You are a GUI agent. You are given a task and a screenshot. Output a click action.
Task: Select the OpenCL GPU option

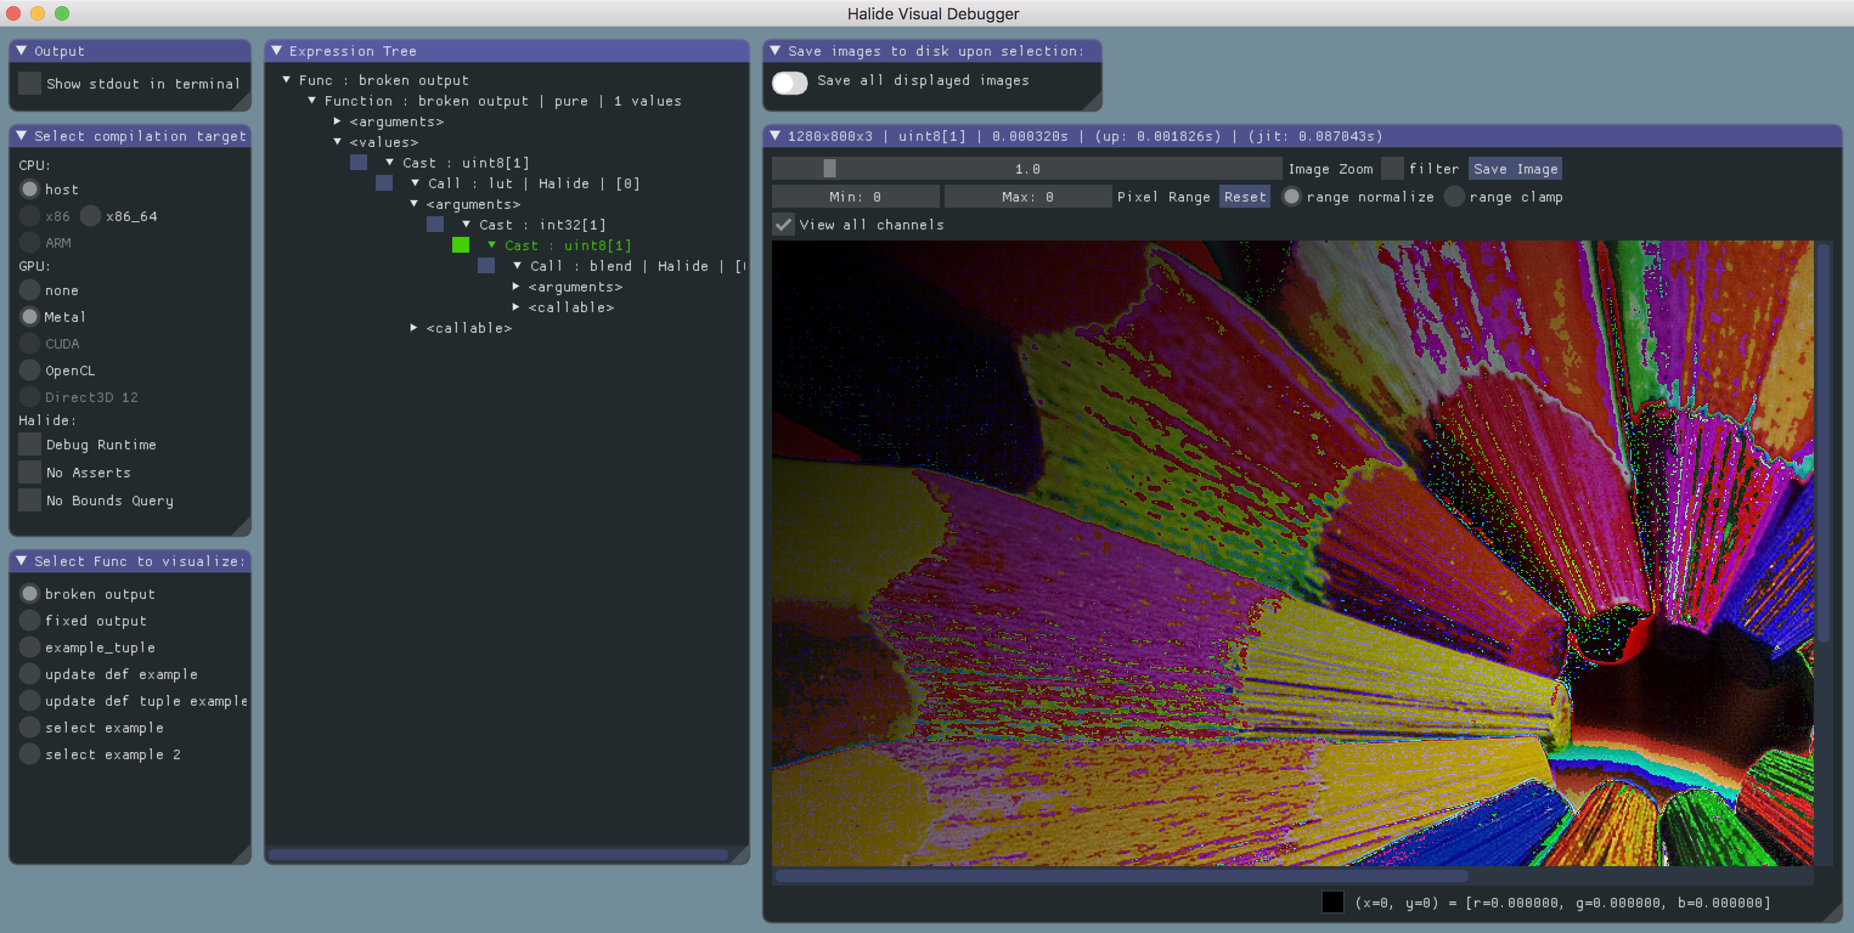pyautogui.click(x=30, y=371)
